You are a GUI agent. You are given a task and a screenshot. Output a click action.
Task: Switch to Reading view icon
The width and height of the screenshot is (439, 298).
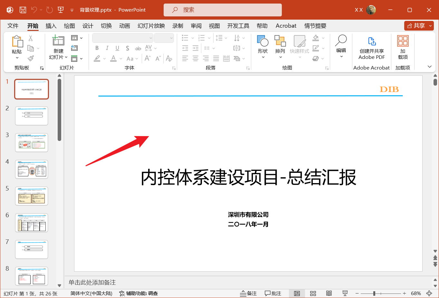tap(329, 293)
